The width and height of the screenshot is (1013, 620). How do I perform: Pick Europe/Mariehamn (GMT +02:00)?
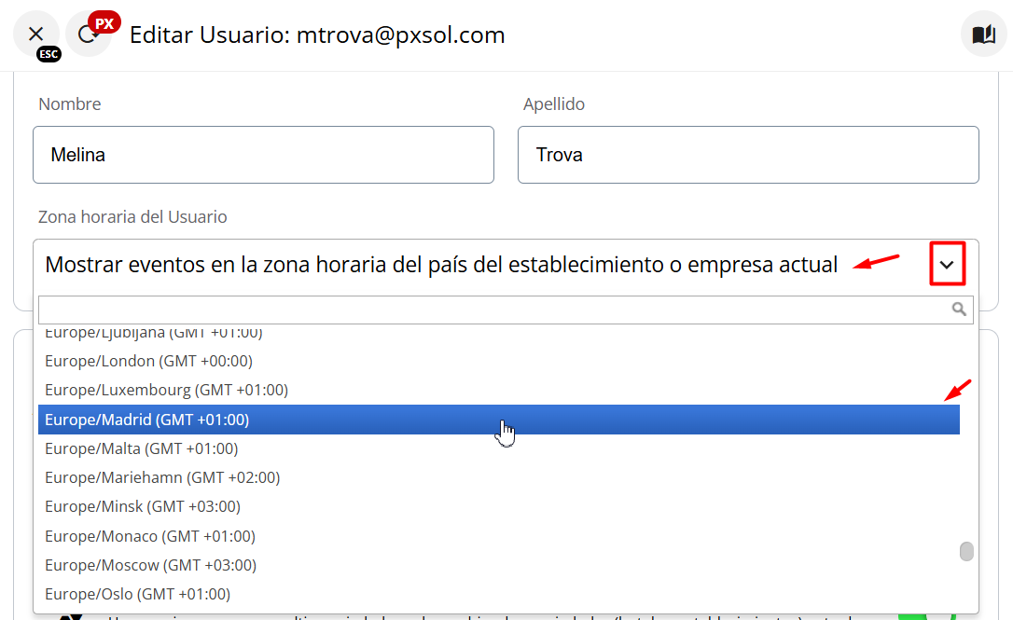click(x=162, y=477)
